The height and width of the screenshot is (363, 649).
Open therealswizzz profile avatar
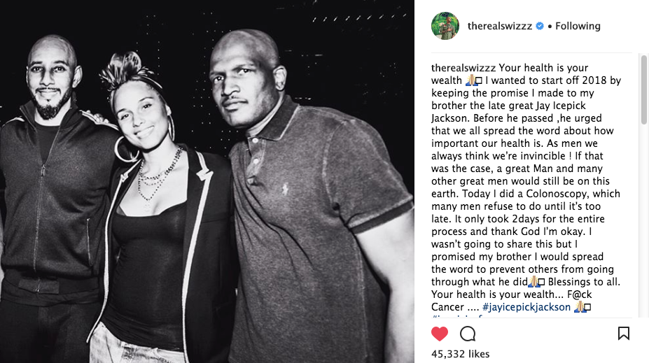tap(445, 26)
